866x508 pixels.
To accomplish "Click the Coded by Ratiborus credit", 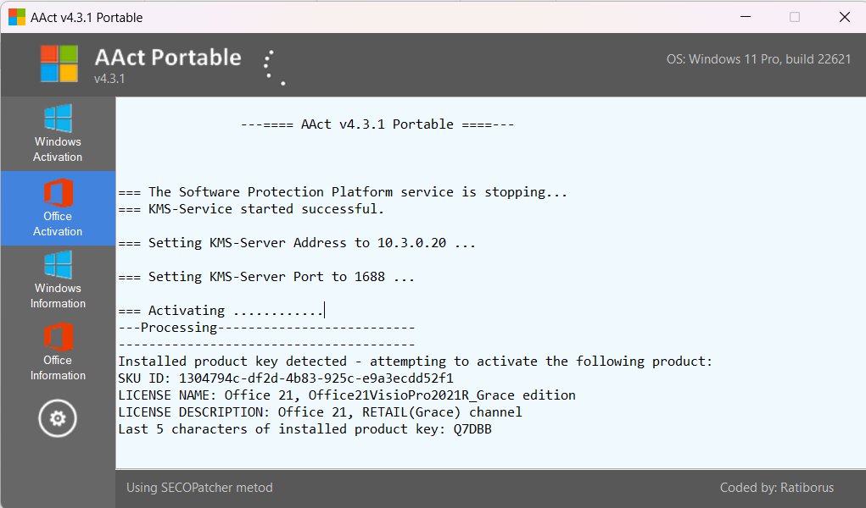I will pyautogui.click(x=777, y=488).
